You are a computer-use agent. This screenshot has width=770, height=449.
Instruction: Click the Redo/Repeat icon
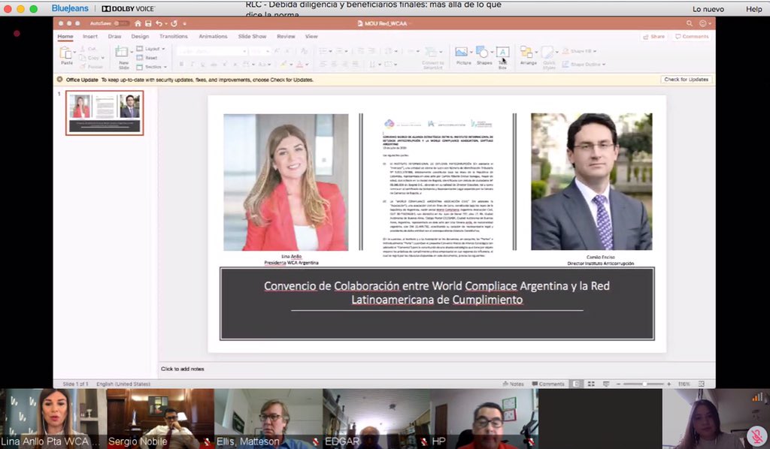tap(174, 23)
